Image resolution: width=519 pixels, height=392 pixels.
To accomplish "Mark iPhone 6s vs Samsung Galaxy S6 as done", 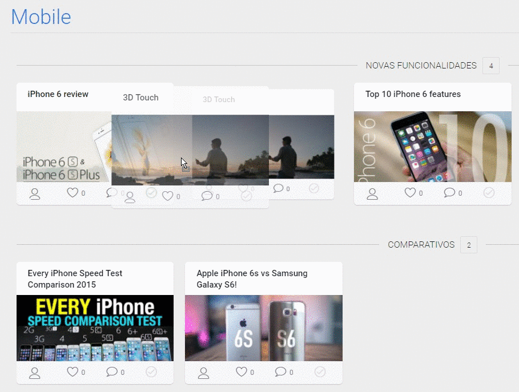I will [x=320, y=372].
